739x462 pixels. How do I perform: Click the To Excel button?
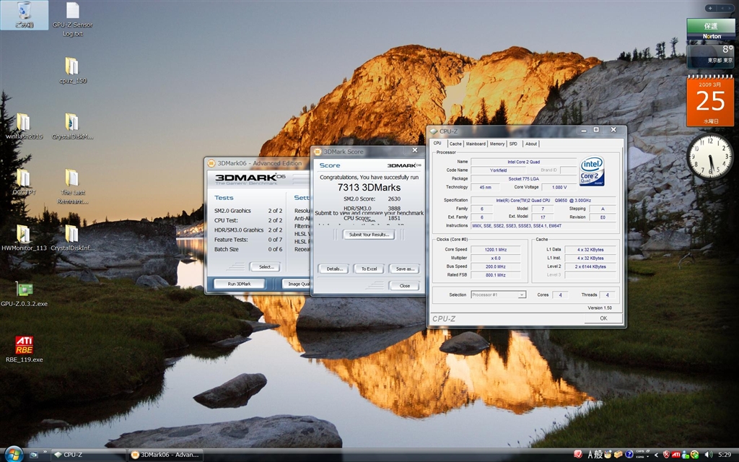coord(368,269)
